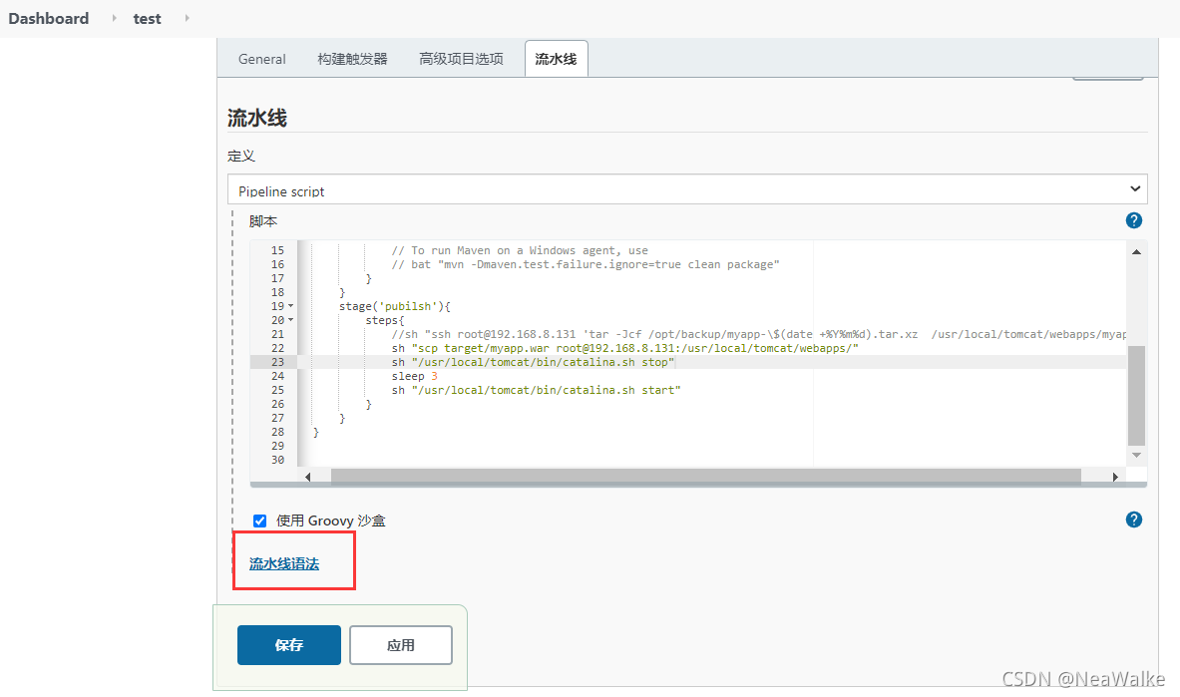This screenshot has width=1180, height=697.
Task: Collapse code fold at line 19
Action: pos(291,306)
